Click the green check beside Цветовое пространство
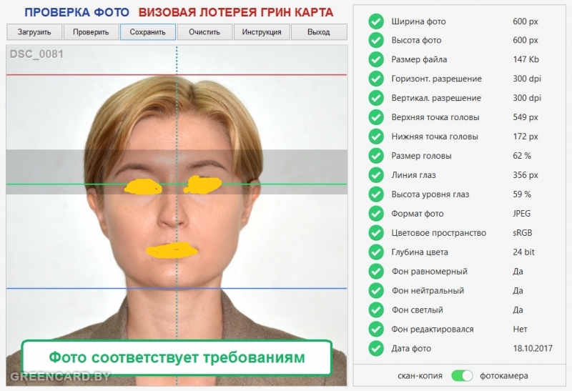Viewport: 572px width, 391px height. tap(376, 233)
